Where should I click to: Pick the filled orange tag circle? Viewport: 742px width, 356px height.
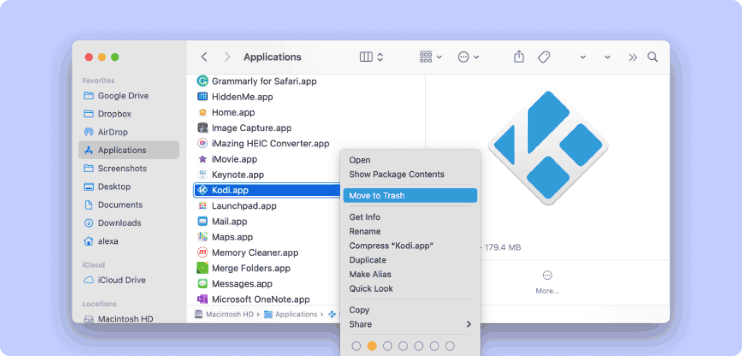click(x=372, y=346)
